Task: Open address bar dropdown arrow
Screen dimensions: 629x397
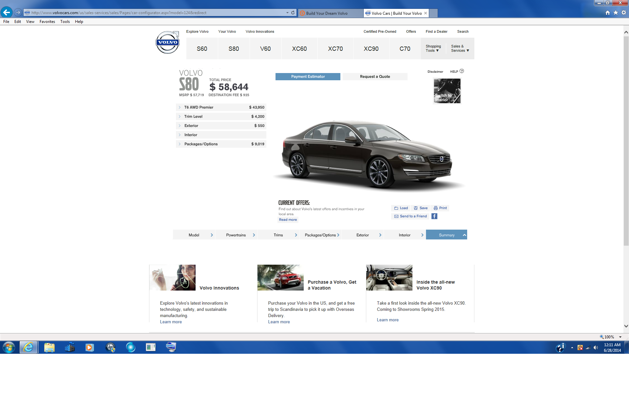Action: click(x=287, y=13)
